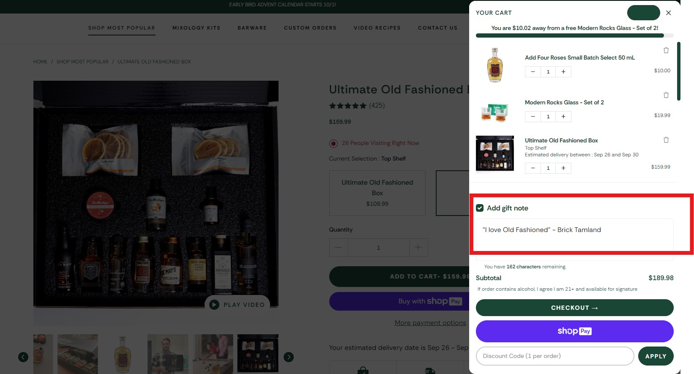This screenshot has width=694, height=374.
Task: Click the product page quantity field
Action: pyautogui.click(x=378, y=248)
